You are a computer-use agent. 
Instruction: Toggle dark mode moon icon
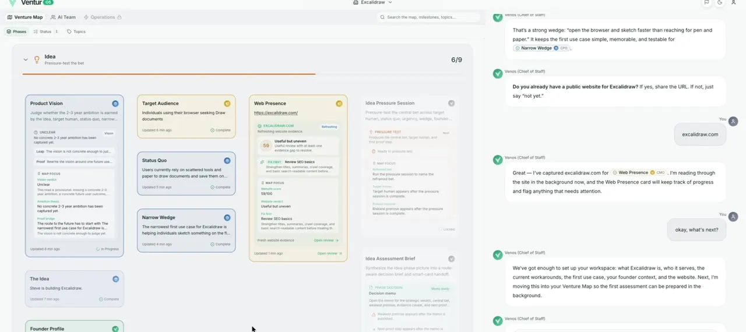720,2
